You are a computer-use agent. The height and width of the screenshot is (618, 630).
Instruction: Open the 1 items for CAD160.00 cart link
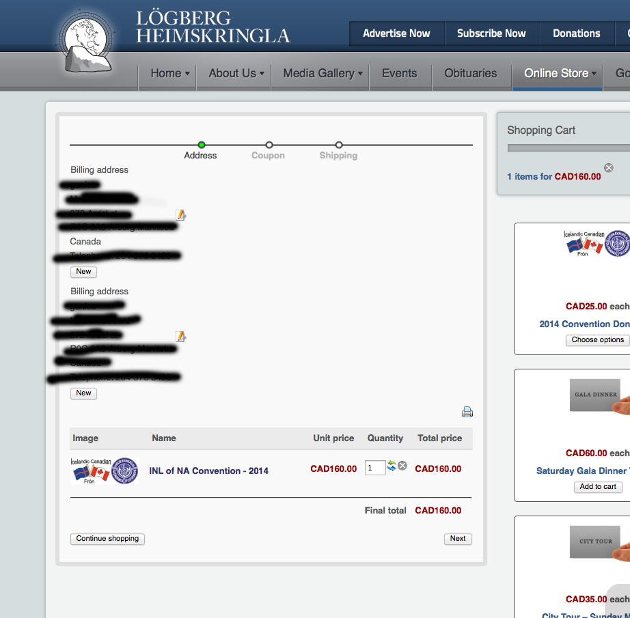pos(553,176)
